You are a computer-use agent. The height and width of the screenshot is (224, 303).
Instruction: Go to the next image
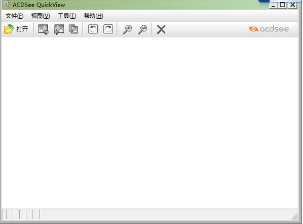[x=59, y=29]
